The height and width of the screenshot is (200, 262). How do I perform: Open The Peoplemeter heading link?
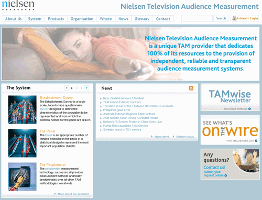point(52,165)
